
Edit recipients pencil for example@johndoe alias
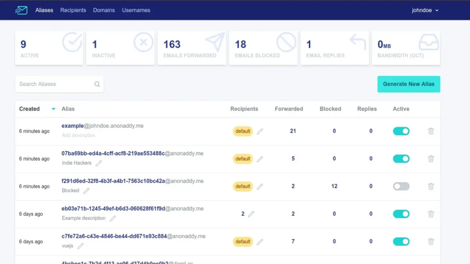point(260,132)
